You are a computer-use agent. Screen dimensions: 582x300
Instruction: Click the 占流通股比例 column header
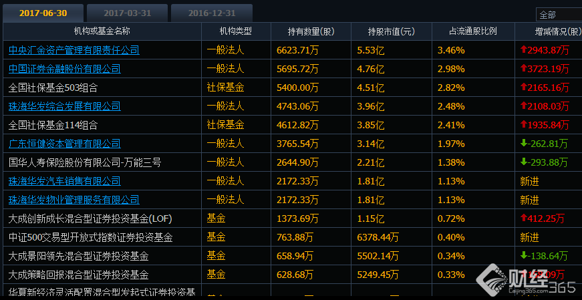(x=473, y=31)
